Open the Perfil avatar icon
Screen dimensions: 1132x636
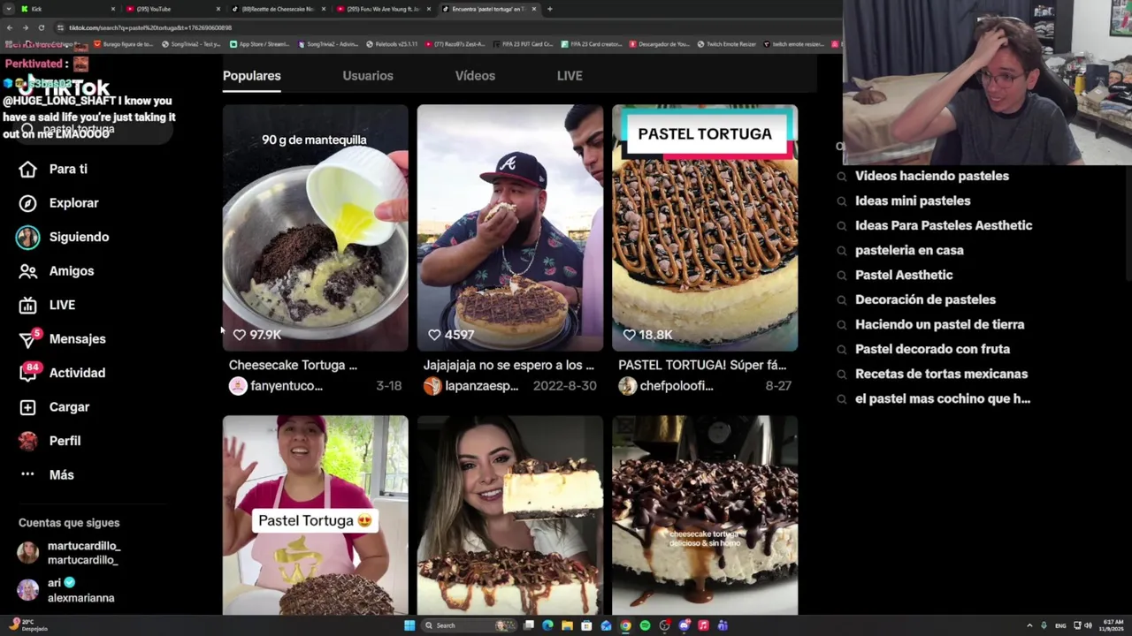pyautogui.click(x=27, y=441)
